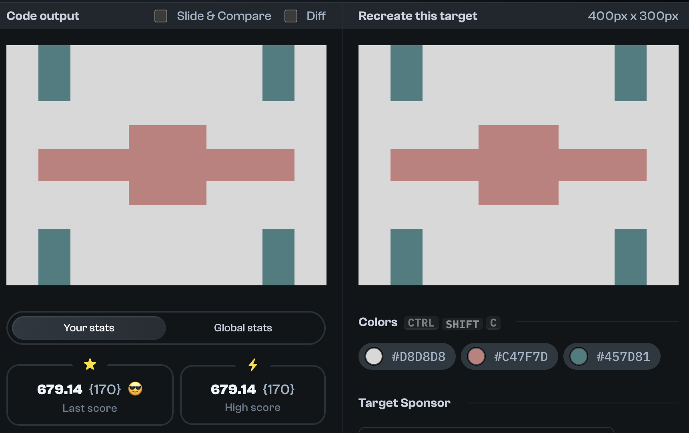
Task: Click the Recreate this target heading
Action: click(418, 16)
